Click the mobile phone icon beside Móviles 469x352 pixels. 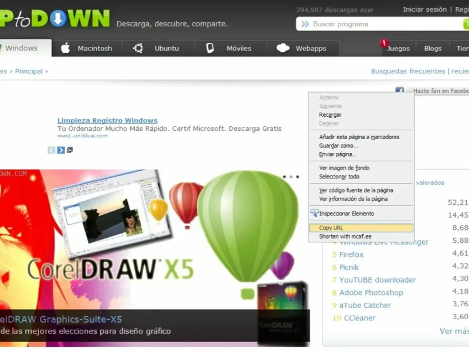(210, 48)
